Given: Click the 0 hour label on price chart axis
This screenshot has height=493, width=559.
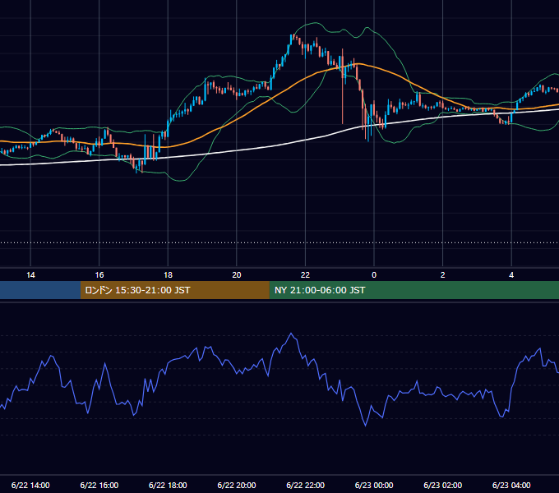Looking at the screenshot, I should (x=374, y=275).
